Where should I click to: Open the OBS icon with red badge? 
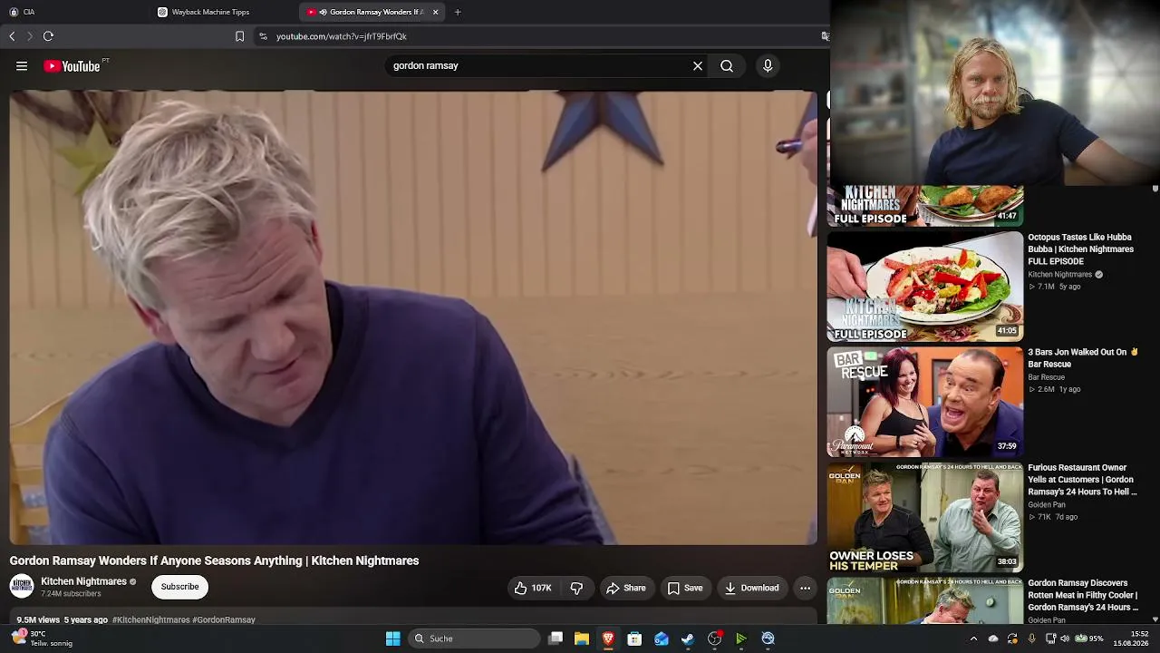pyautogui.click(x=715, y=638)
